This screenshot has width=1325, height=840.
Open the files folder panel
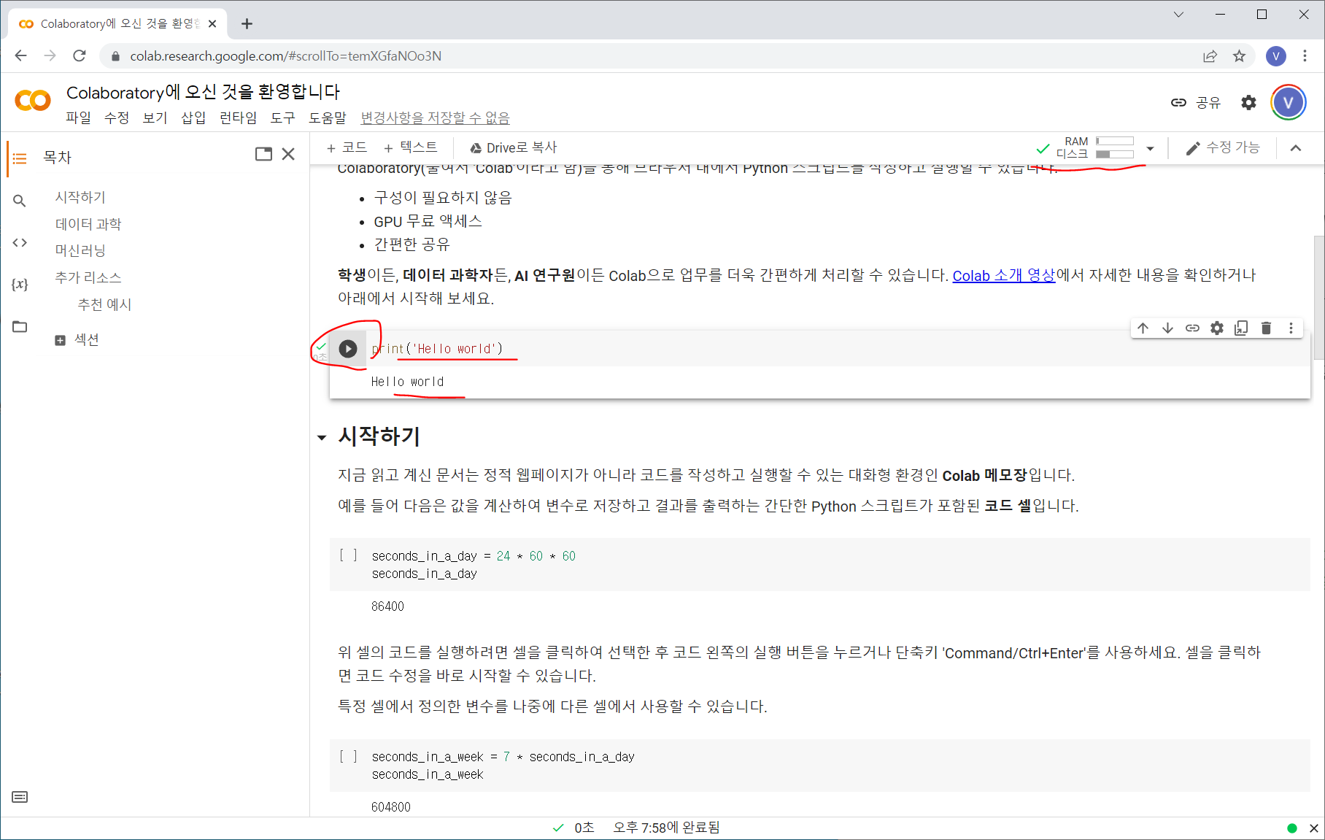tap(20, 326)
